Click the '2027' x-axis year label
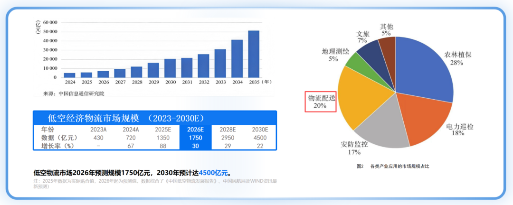 point(120,82)
